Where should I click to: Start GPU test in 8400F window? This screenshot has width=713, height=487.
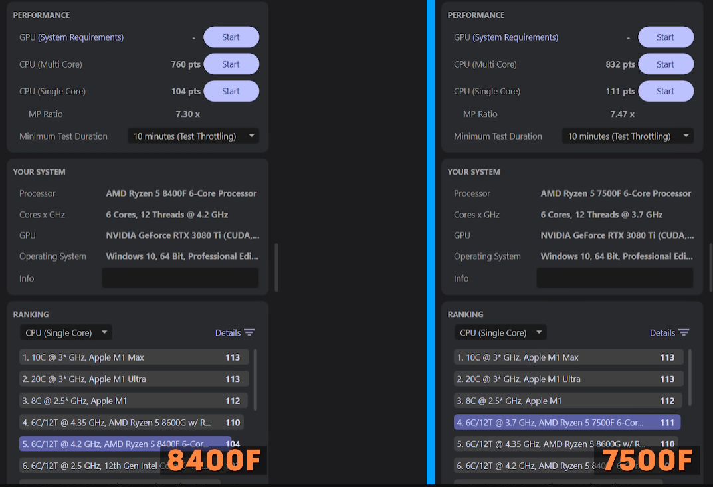pyautogui.click(x=231, y=37)
